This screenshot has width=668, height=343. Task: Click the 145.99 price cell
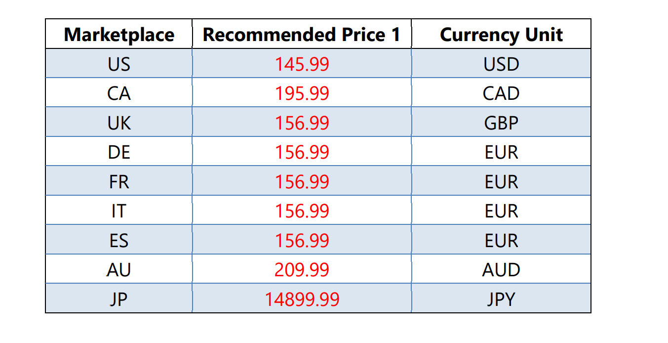click(x=302, y=64)
